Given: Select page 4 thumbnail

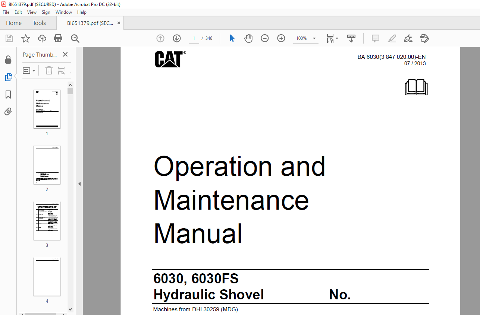Looking at the screenshot, I should coord(47,276).
